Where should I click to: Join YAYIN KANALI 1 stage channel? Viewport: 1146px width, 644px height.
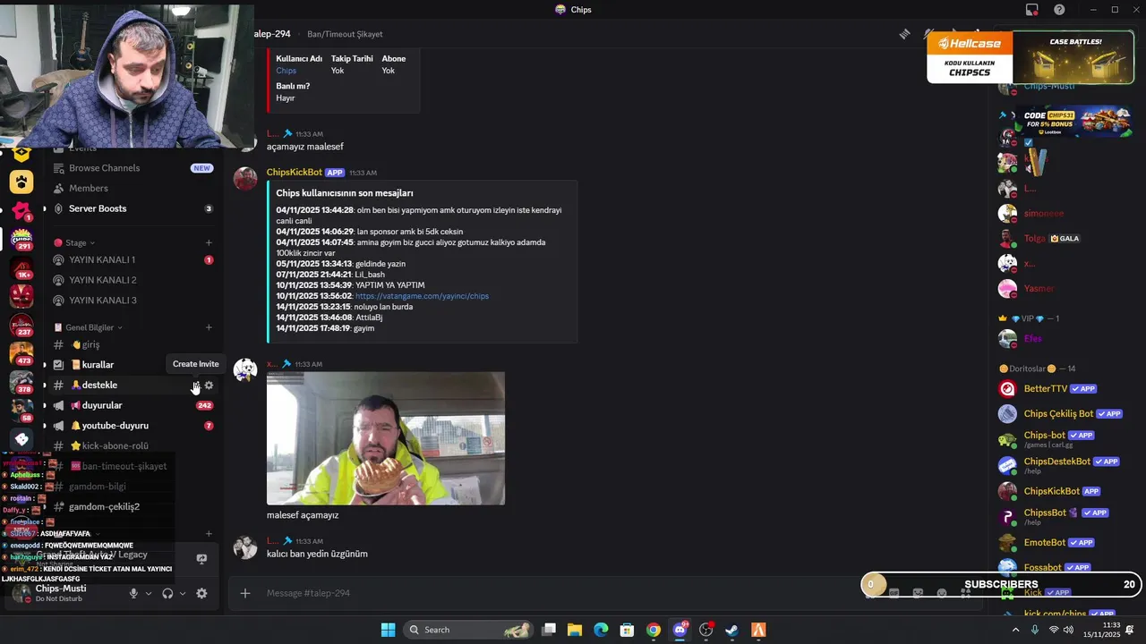[102, 260]
